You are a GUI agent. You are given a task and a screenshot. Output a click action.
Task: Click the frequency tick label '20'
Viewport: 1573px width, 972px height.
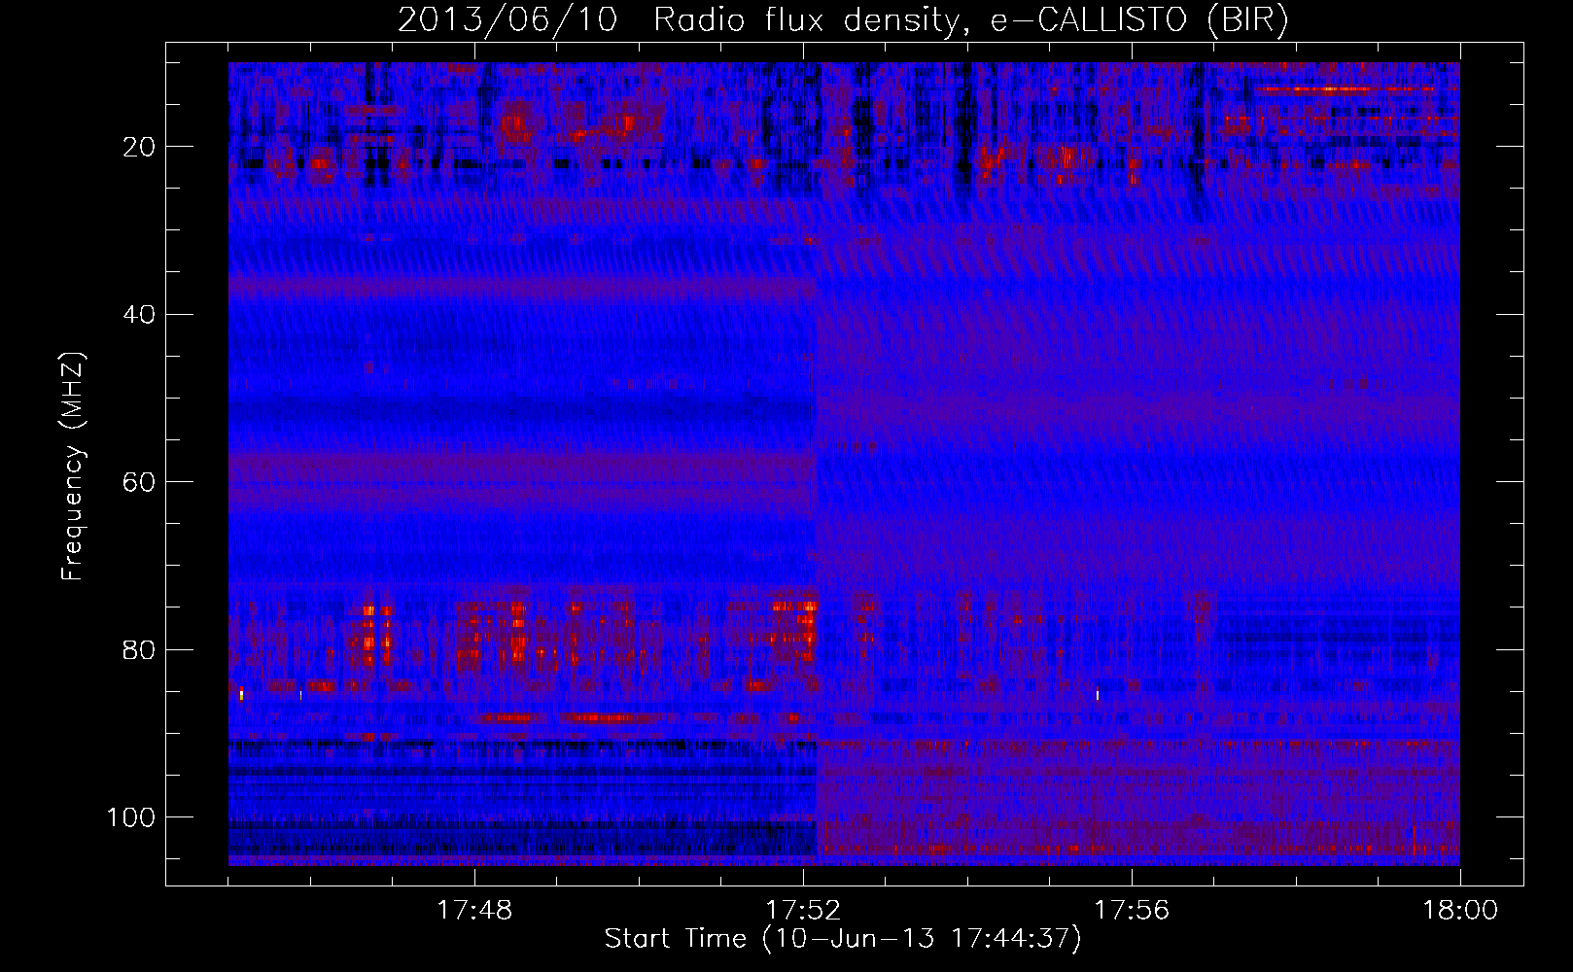tap(139, 147)
